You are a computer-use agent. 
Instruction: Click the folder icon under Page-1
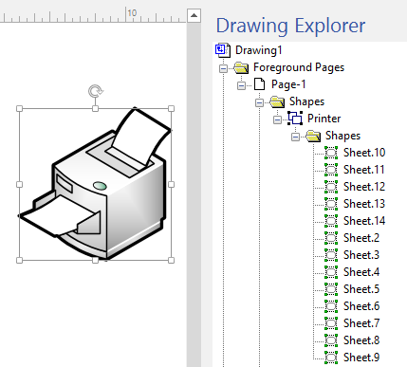(277, 101)
